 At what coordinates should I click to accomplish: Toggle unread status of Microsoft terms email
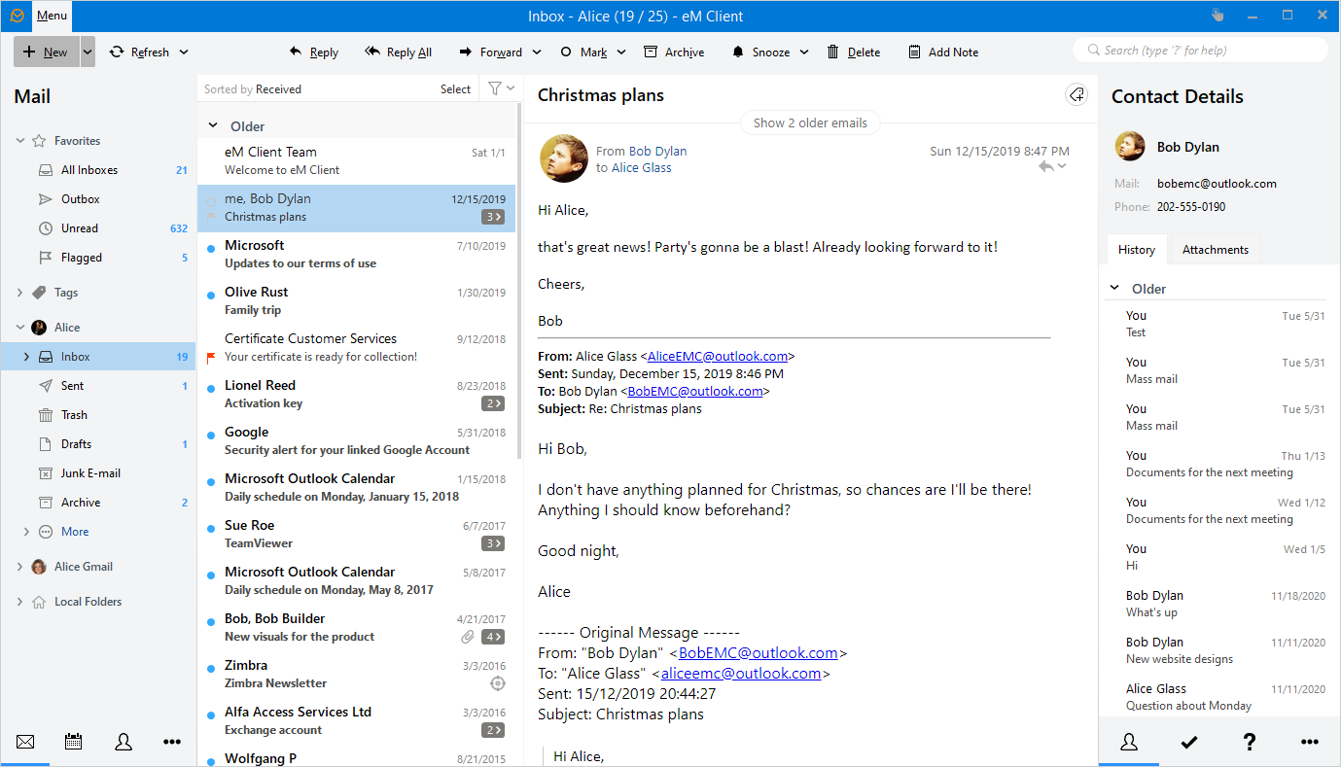[211, 248]
